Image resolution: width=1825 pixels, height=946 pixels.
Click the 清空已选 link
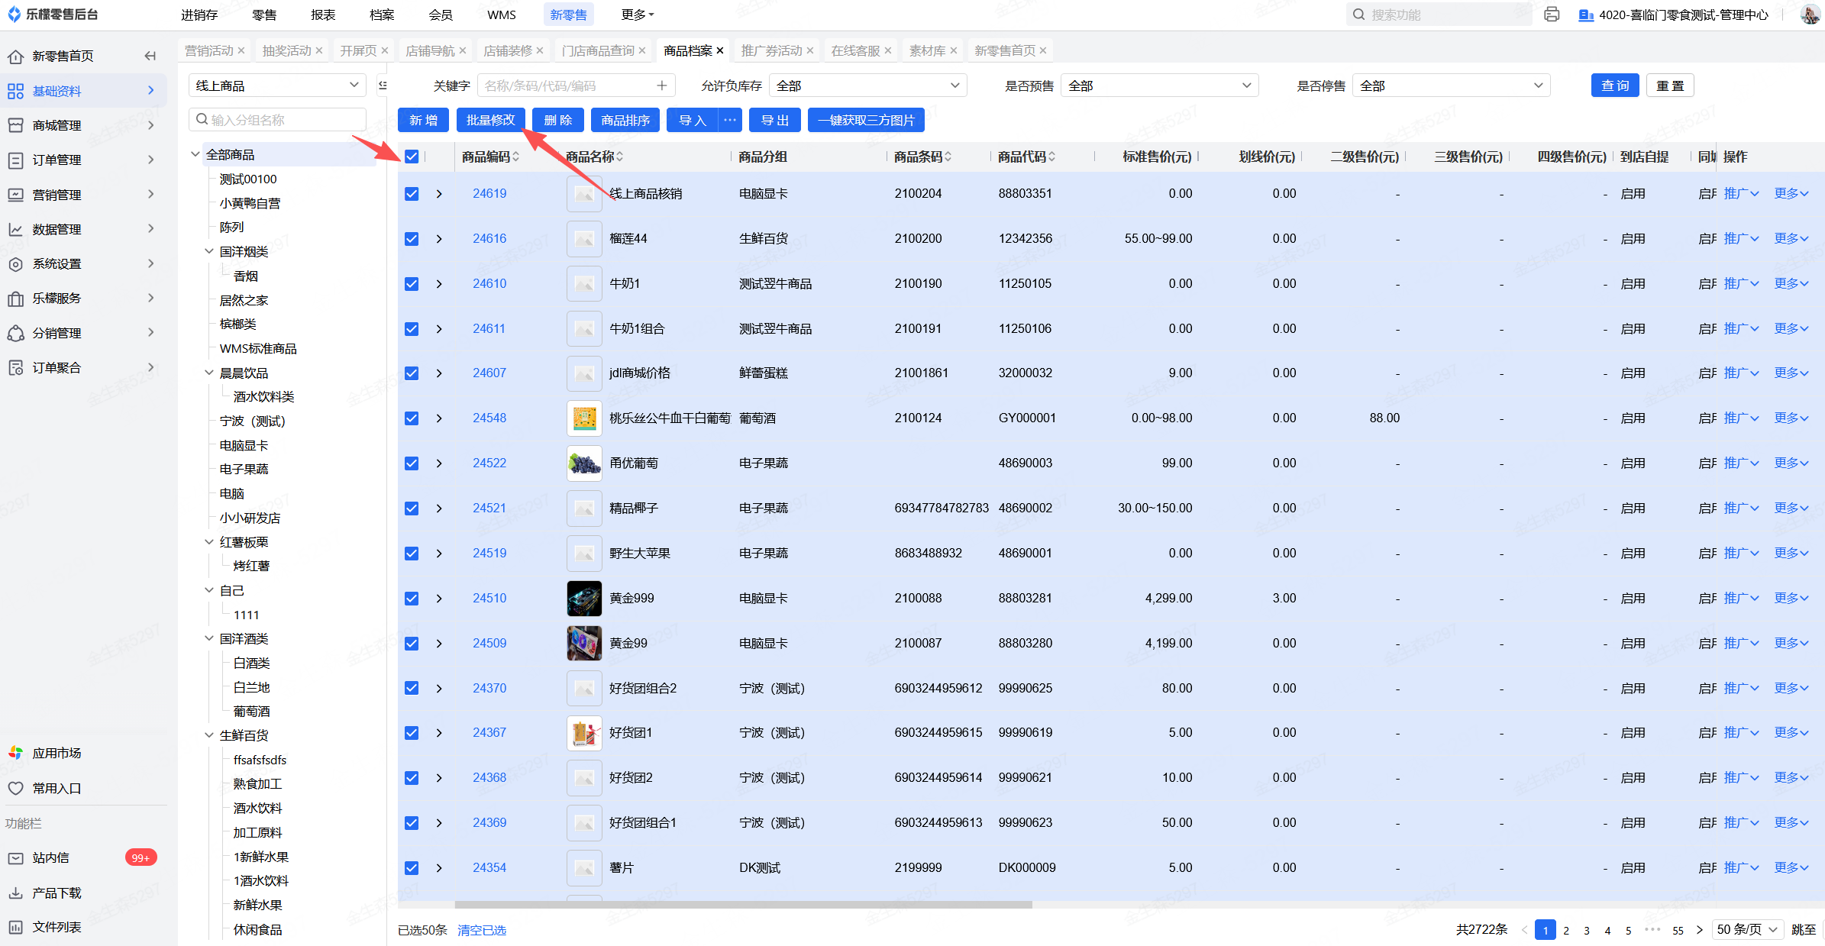tap(481, 930)
